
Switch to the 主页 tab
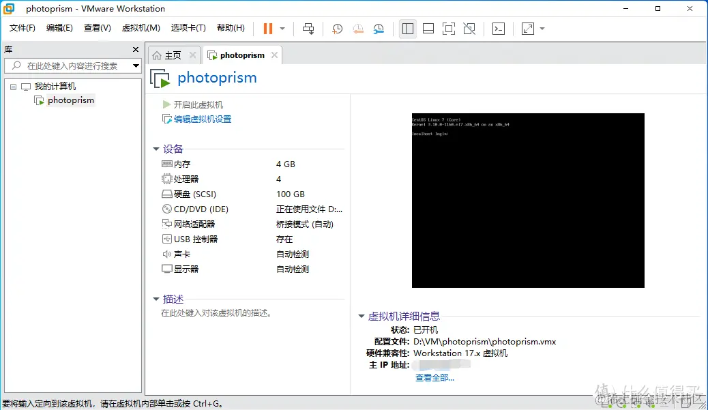click(170, 55)
